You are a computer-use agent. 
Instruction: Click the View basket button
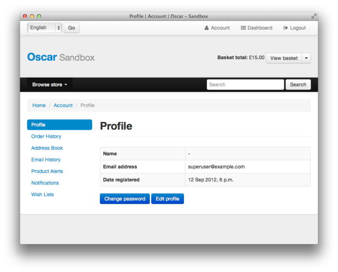tap(284, 58)
